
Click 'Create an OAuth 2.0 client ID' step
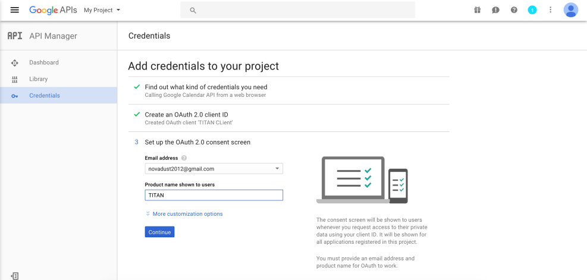186,115
